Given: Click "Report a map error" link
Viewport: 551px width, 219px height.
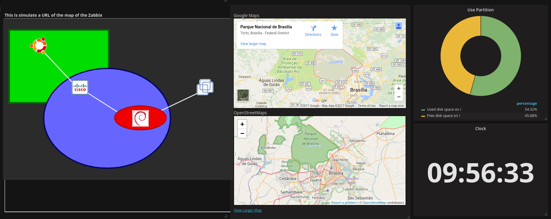Looking at the screenshot, I should pyautogui.click(x=391, y=106).
